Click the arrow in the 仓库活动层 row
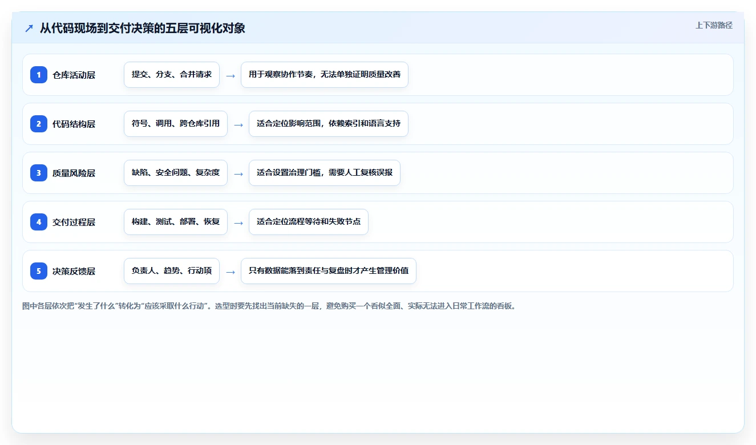 point(231,75)
